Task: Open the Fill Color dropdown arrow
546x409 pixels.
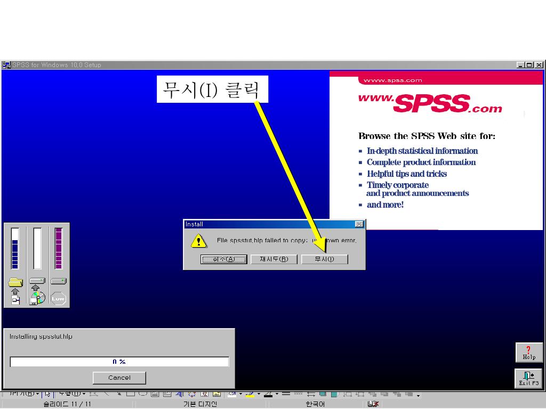Action: [240, 394]
